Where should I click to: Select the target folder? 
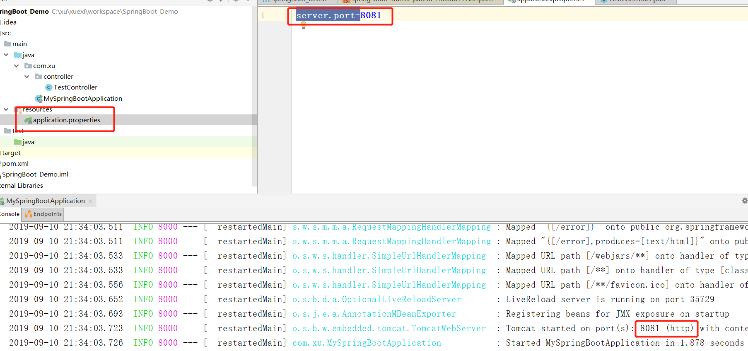[x=11, y=153]
